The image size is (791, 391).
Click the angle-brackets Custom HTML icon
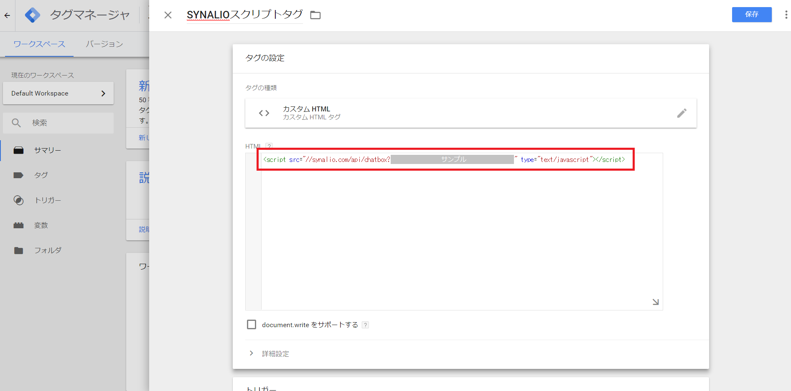[264, 113]
